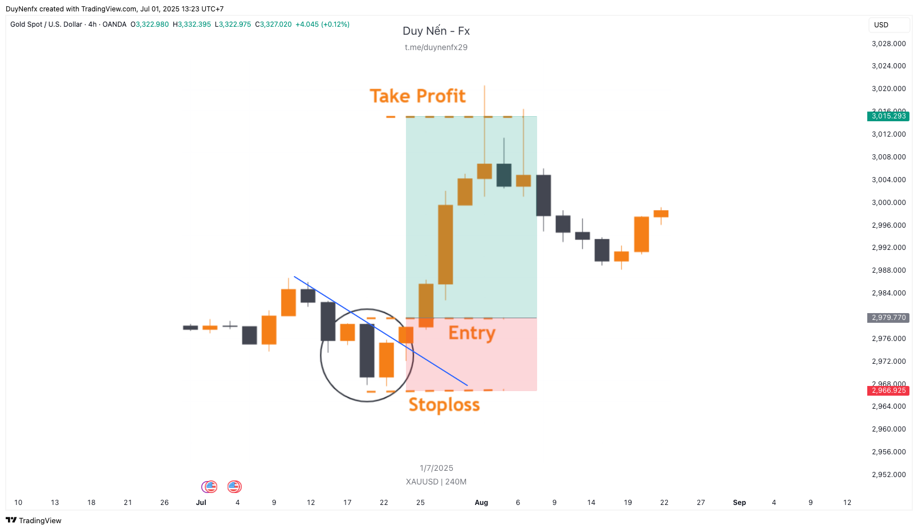Click the Aug label on time axis
The height and width of the screenshot is (530, 918).
pos(481,503)
